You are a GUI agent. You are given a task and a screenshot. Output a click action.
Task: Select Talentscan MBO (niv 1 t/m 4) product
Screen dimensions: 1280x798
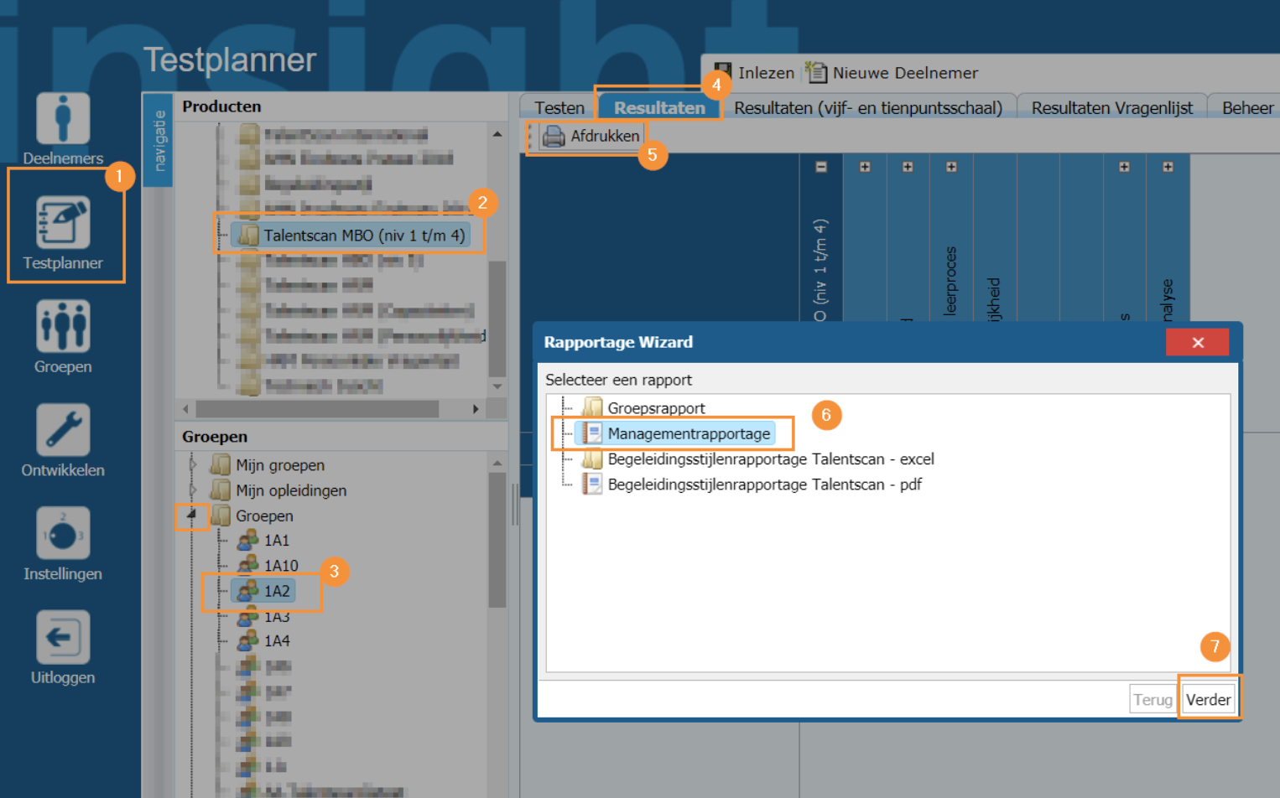pyautogui.click(x=363, y=236)
